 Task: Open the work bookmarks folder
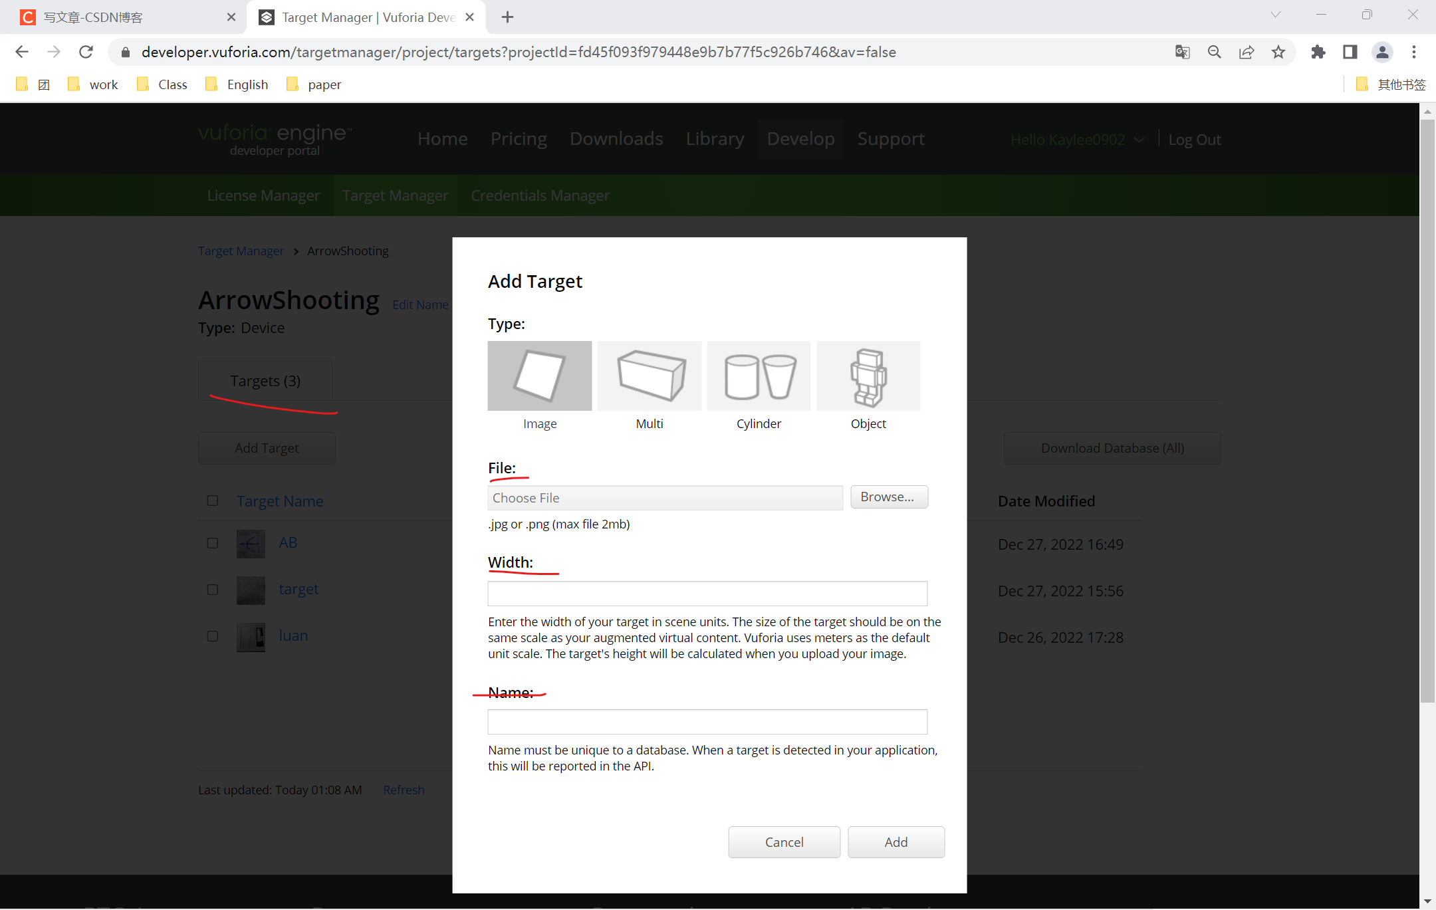[93, 84]
